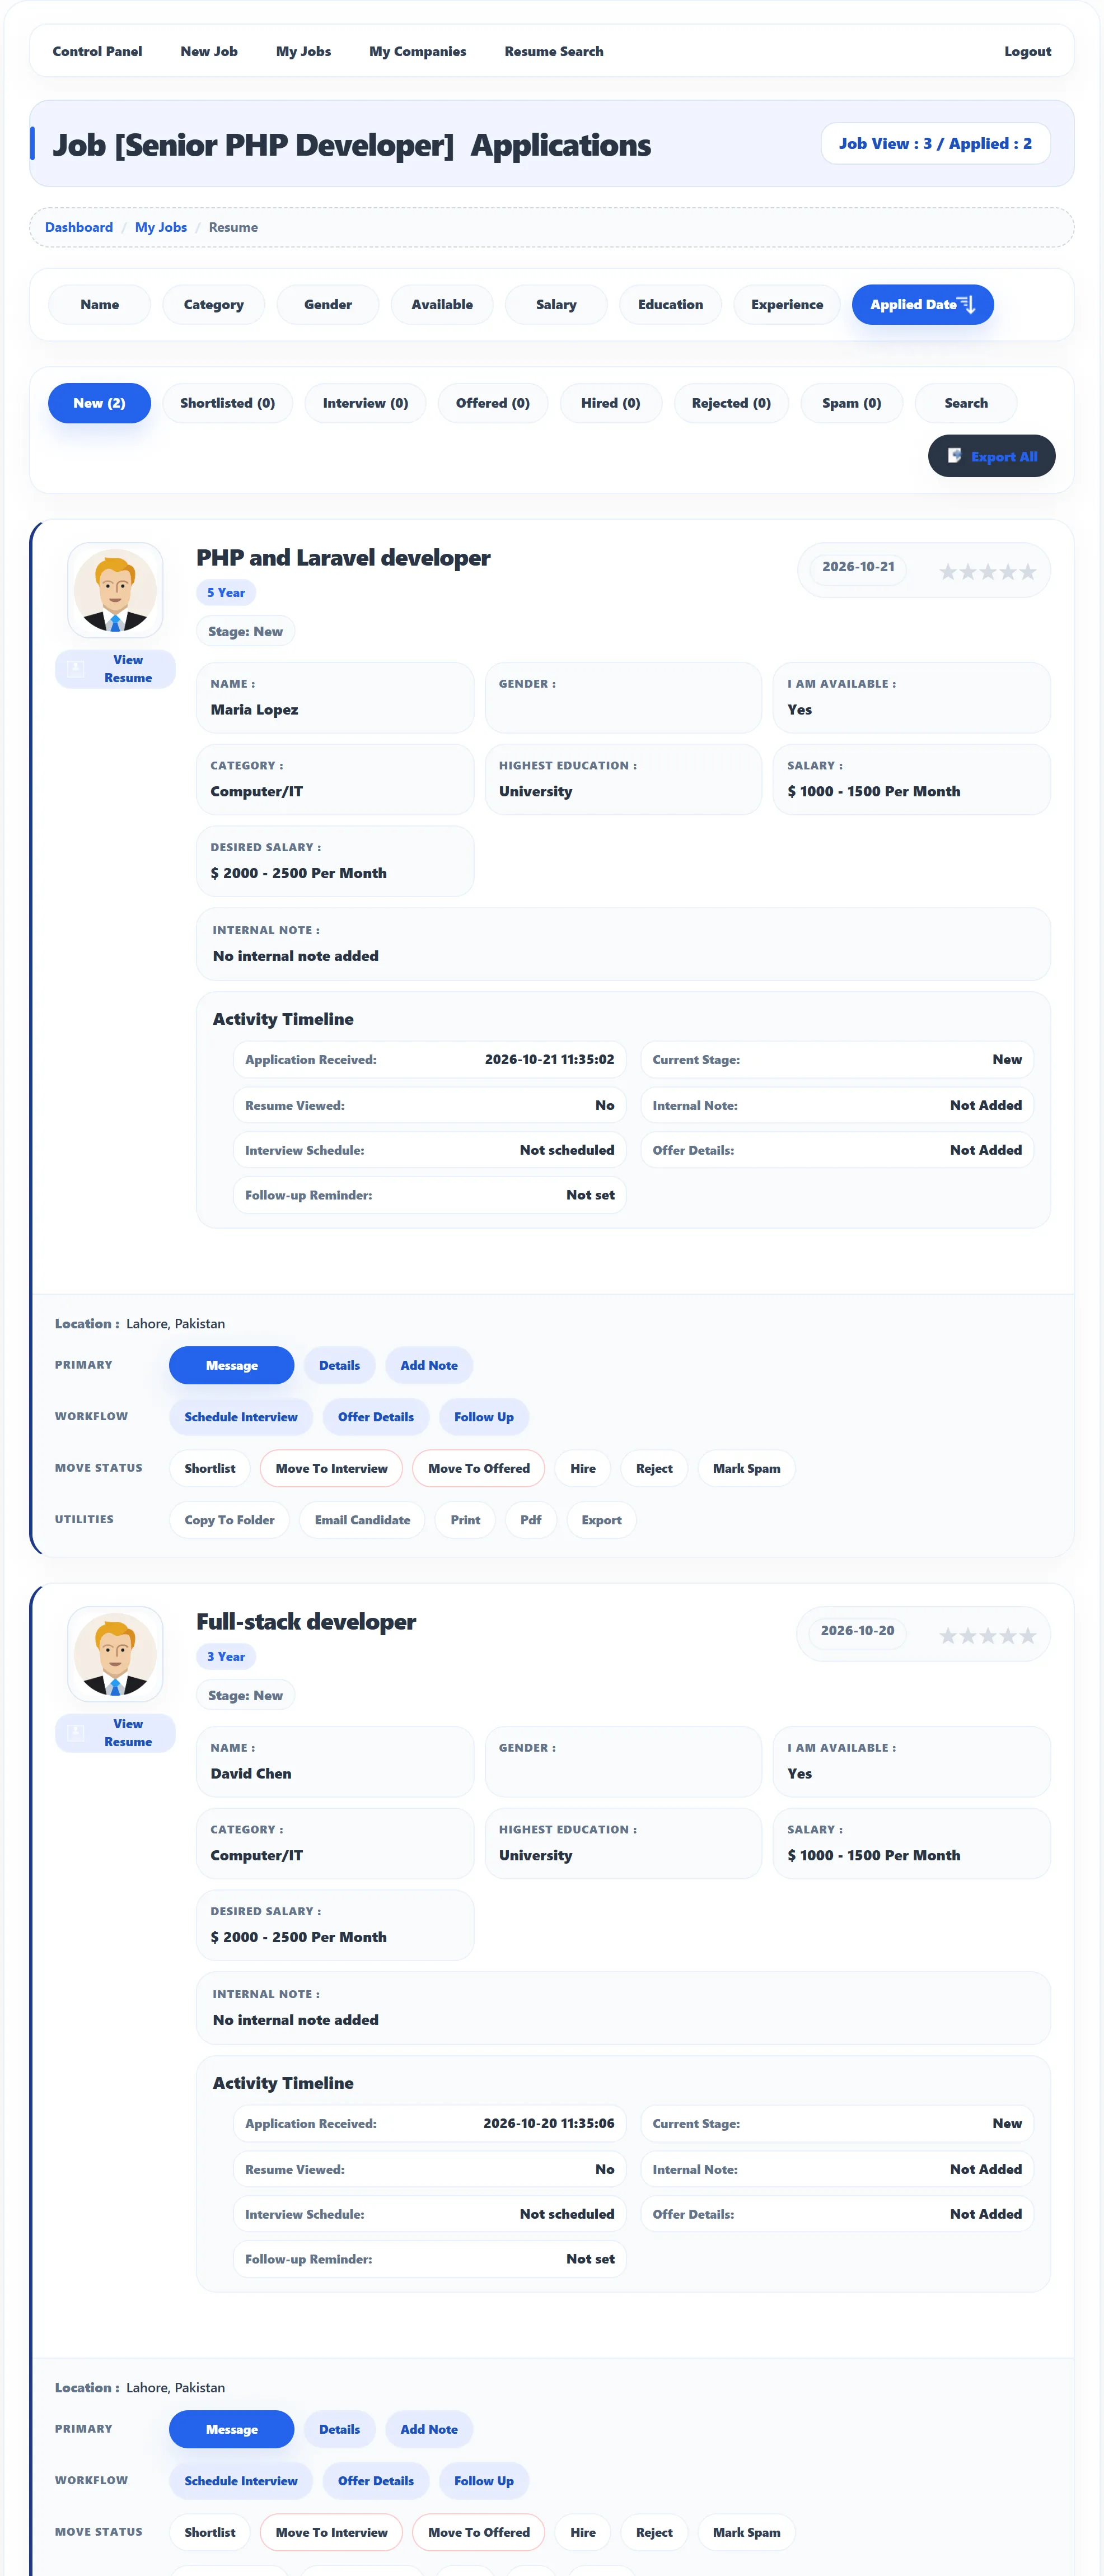Switch to Offered (0) tab
1104x2576 pixels.
point(493,403)
